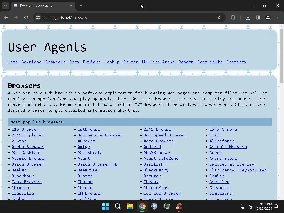Toggle the Chrome side panel icon
Viewport: 284px width, 213px height.
point(258,17)
